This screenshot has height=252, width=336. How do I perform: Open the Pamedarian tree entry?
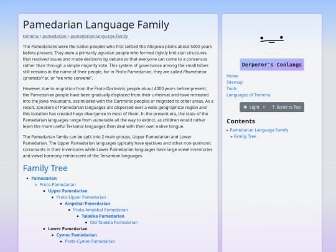point(44,179)
